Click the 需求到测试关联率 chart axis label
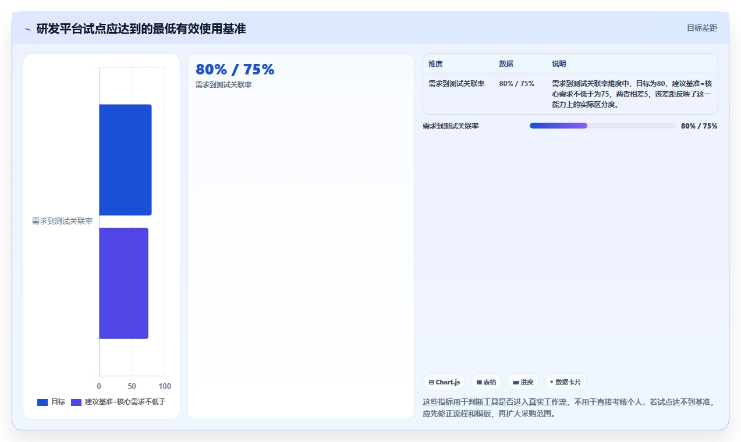741x442 pixels. click(62, 222)
